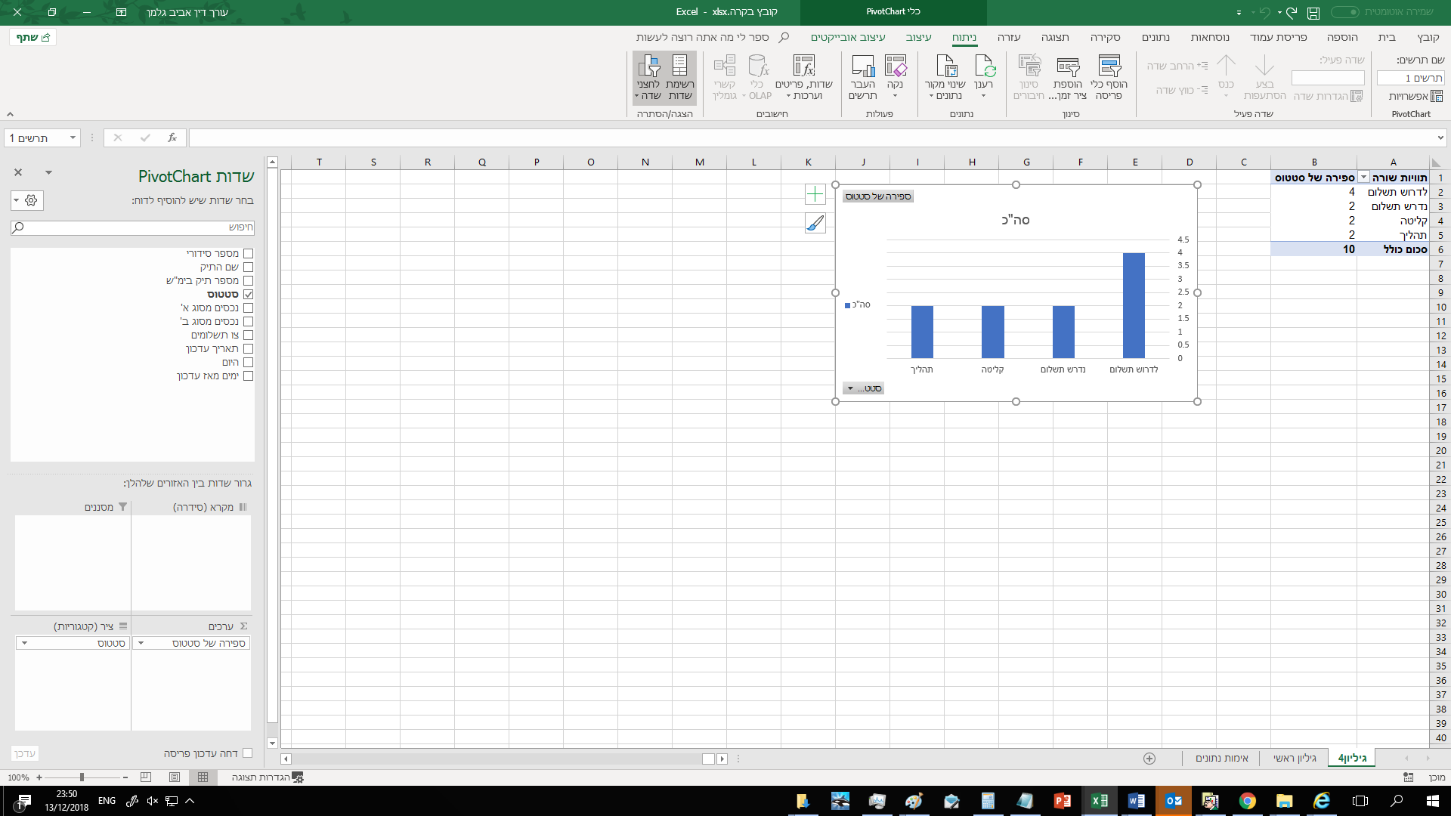Screen dimensions: 1451x816
Task: Switch to Normal view icon
Action: (x=203, y=777)
